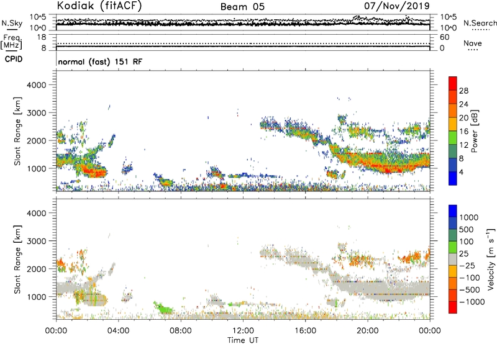
Task: Click 'Slant Range [km]' label of power panel
Action: coord(17,131)
